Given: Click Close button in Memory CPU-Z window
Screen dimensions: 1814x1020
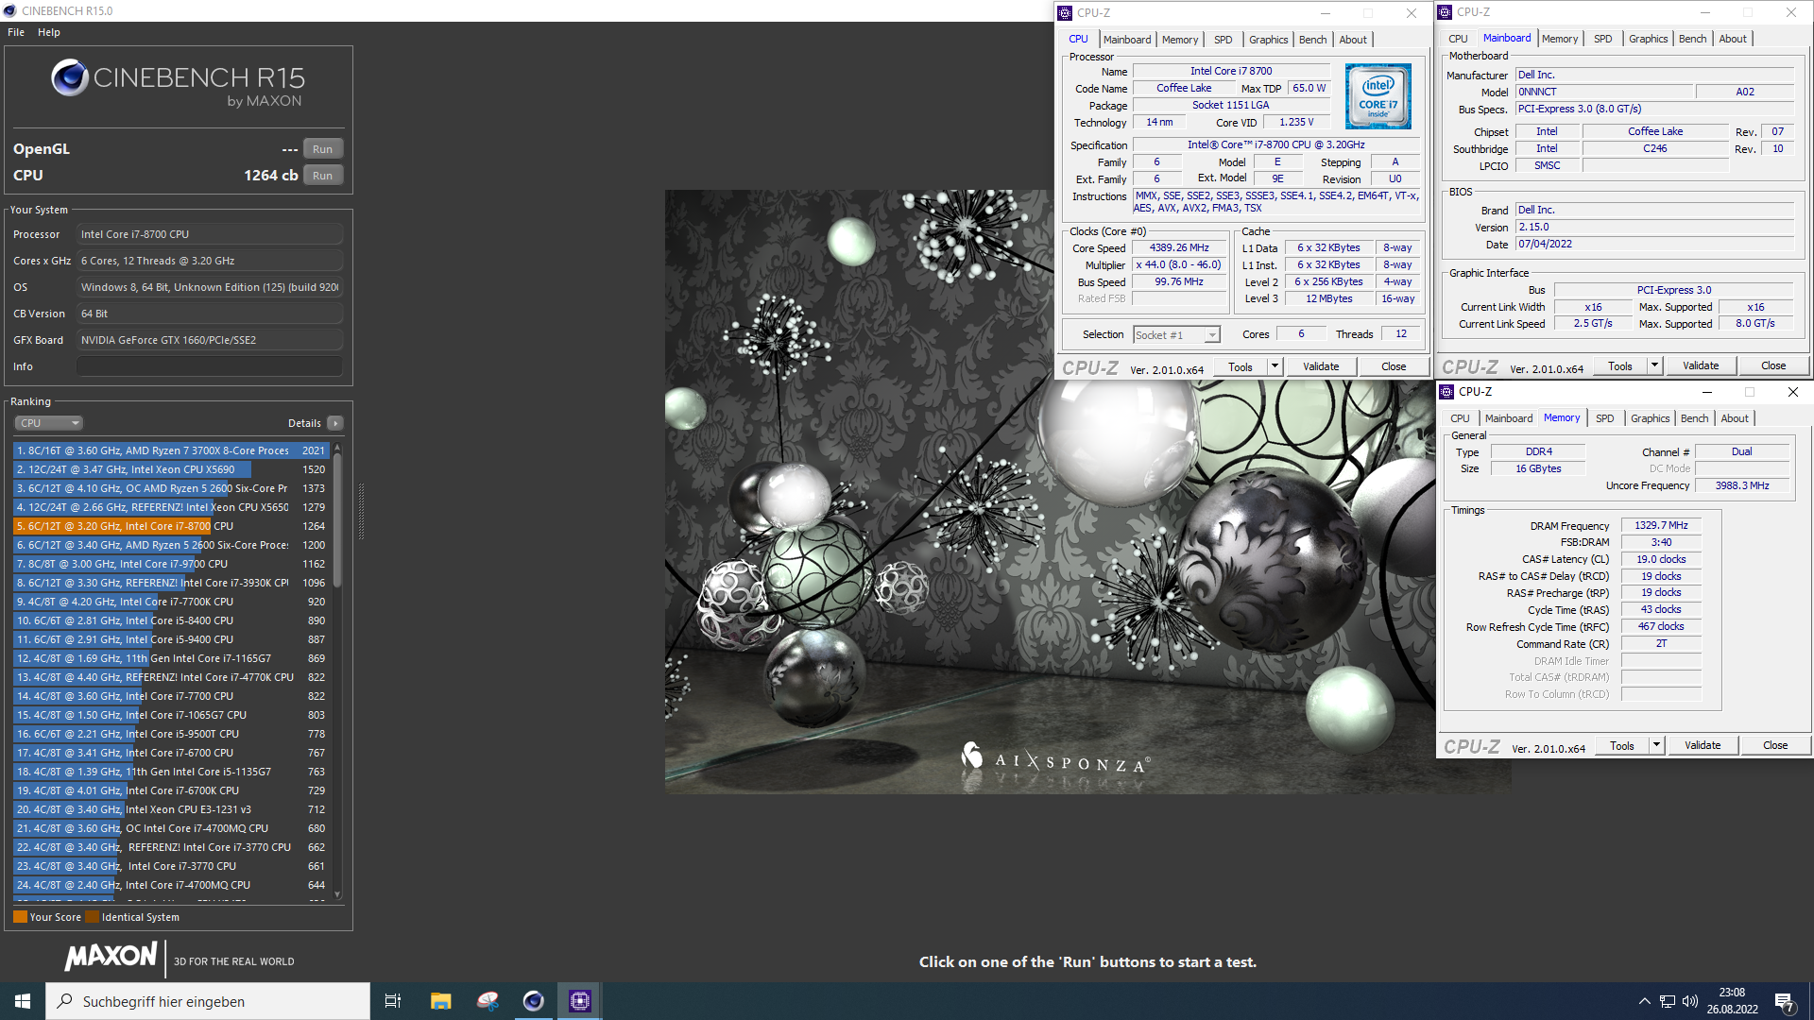Looking at the screenshot, I should tap(1775, 746).
